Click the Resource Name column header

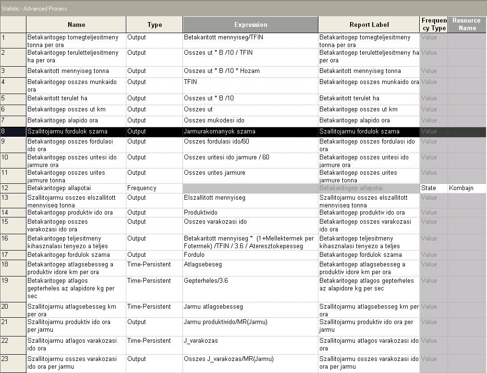(x=467, y=24)
